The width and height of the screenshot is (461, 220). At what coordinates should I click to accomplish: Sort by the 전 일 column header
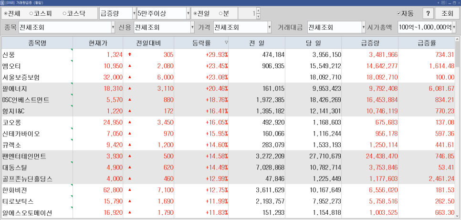[x=257, y=43]
